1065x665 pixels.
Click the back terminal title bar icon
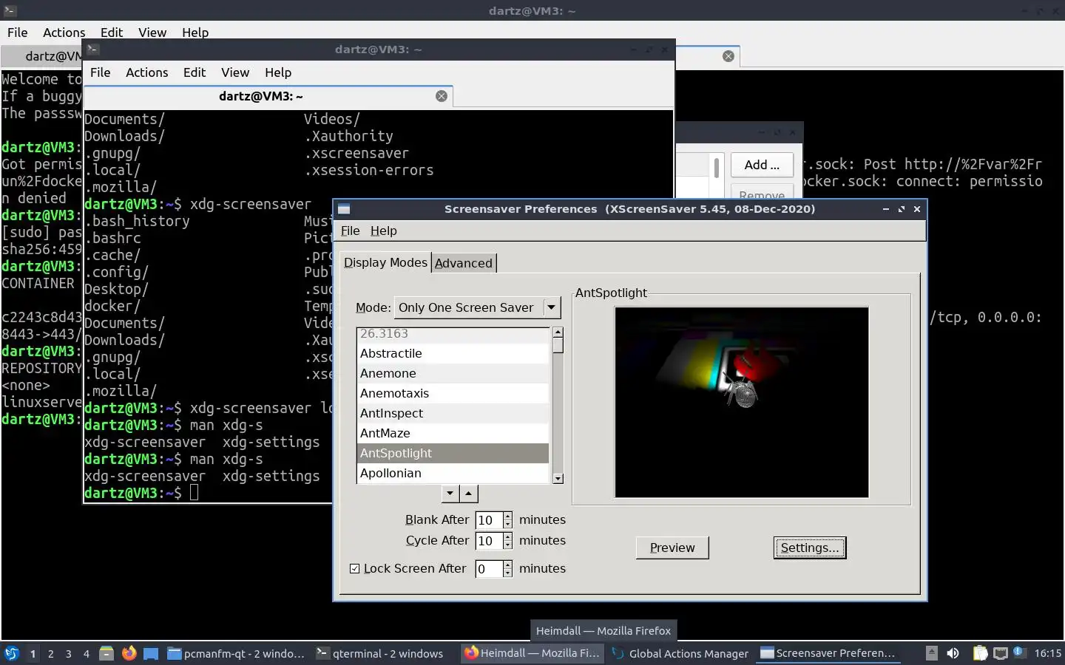[x=10, y=10]
